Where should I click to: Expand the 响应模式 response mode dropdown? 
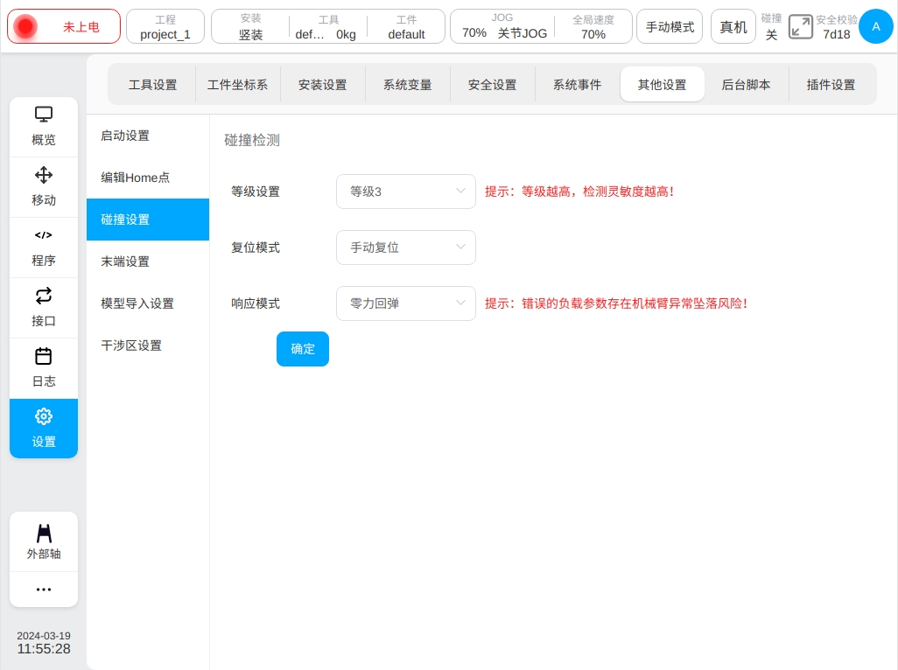pyautogui.click(x=406, y=304)
